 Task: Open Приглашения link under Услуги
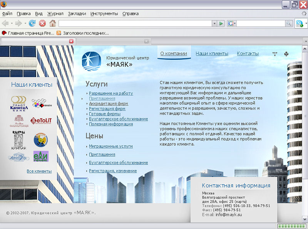[x=102, y=98]
